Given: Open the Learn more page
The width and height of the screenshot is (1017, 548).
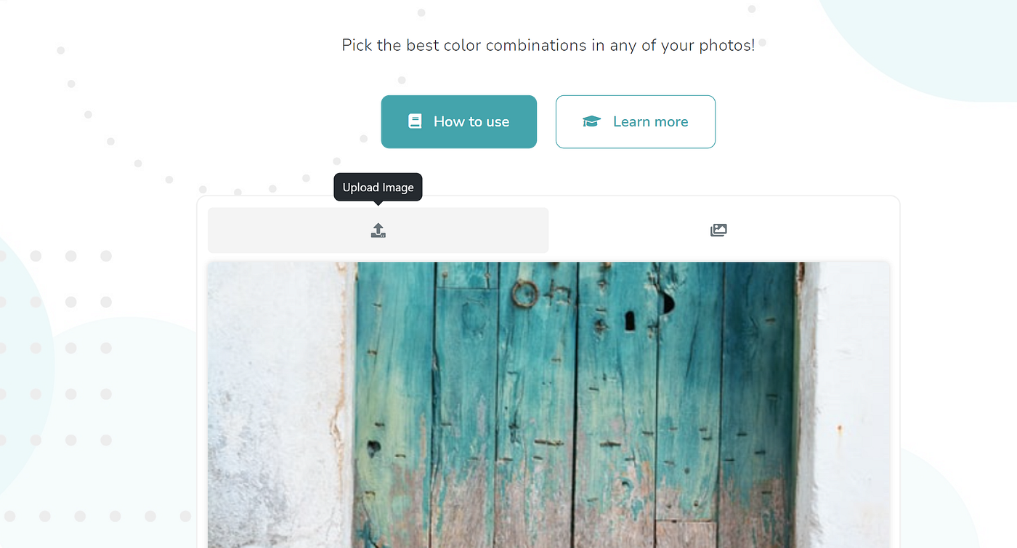Looking at the screenshot, I should 636,121.
